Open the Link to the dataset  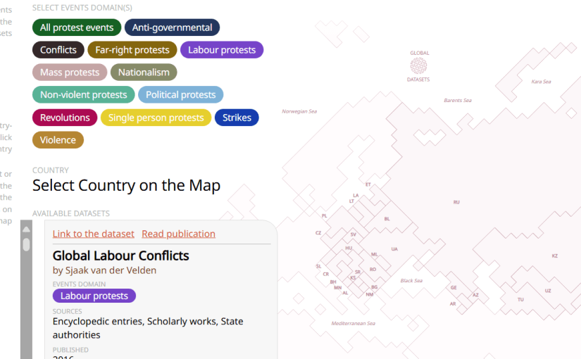click(x=93, y=234)
